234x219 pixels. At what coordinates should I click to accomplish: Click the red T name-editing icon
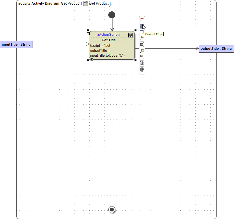(142, 19)
